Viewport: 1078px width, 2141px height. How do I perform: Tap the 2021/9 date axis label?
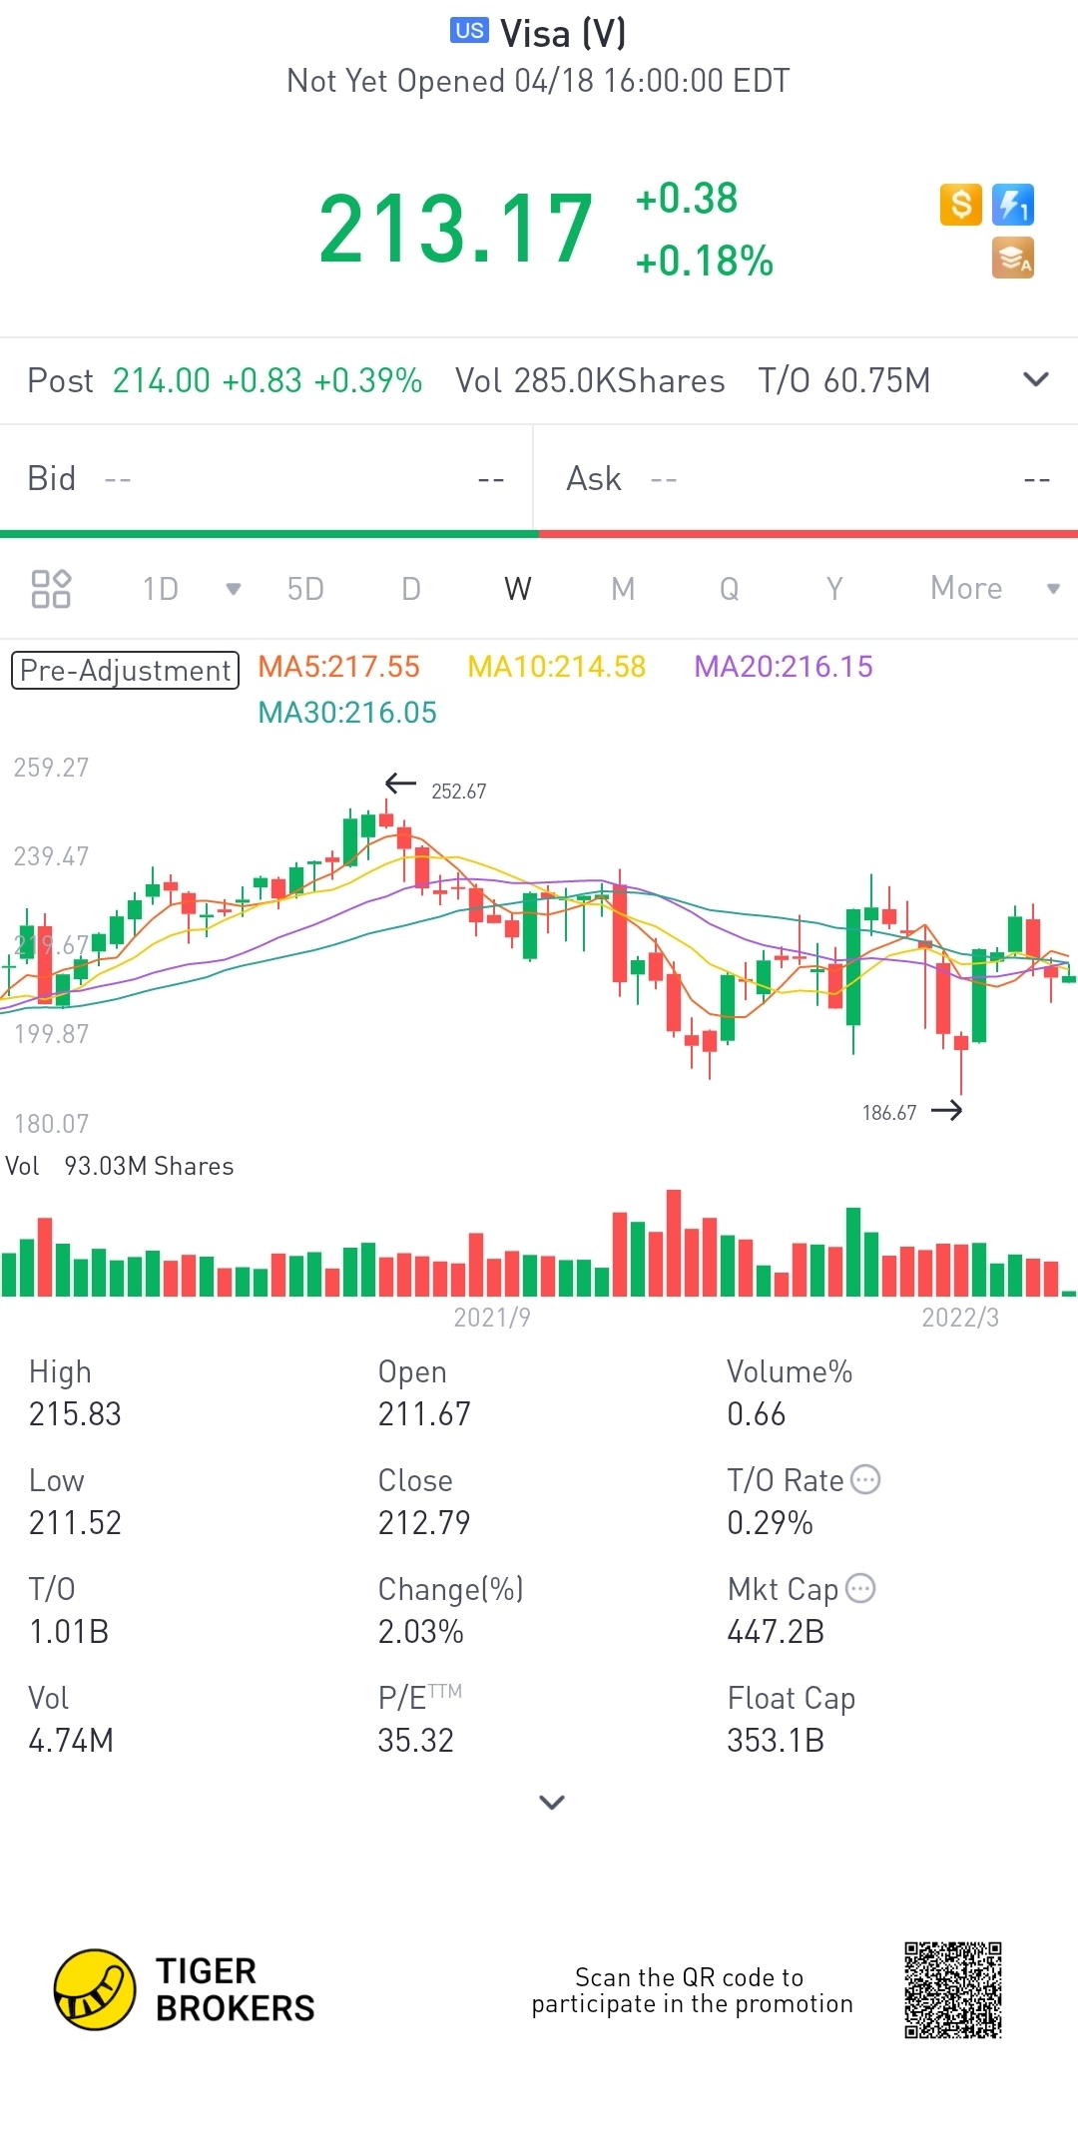point(492,1318)
